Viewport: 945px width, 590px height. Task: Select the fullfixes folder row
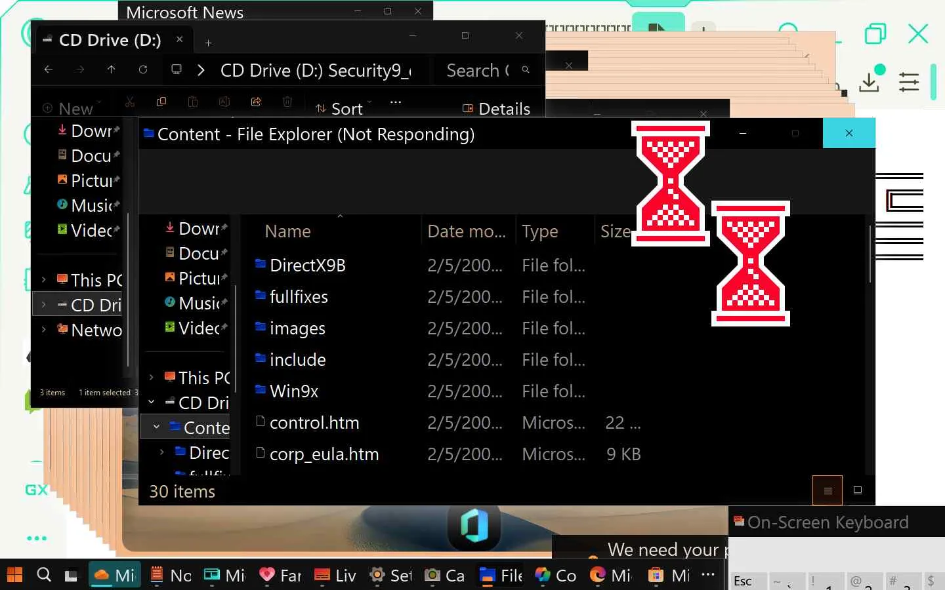click(x=448, y=297)
